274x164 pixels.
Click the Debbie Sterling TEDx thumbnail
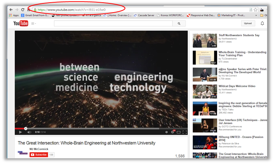pos(205,109)
